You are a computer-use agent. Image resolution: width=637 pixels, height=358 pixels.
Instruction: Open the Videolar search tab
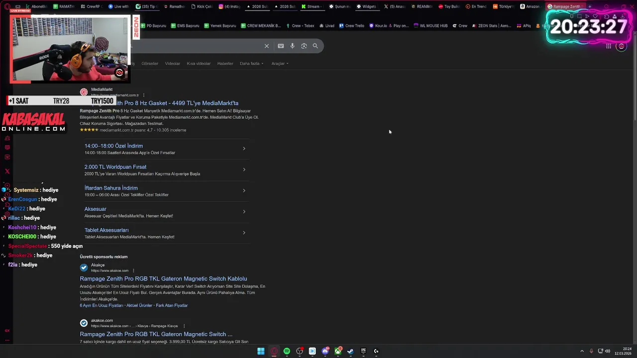point(173,64)
